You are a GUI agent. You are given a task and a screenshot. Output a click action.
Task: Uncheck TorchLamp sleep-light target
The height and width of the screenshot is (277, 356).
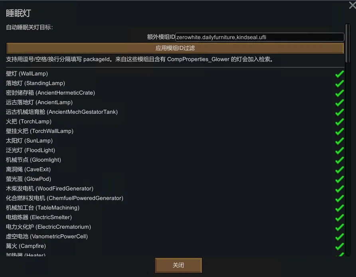tap(340, 122)
